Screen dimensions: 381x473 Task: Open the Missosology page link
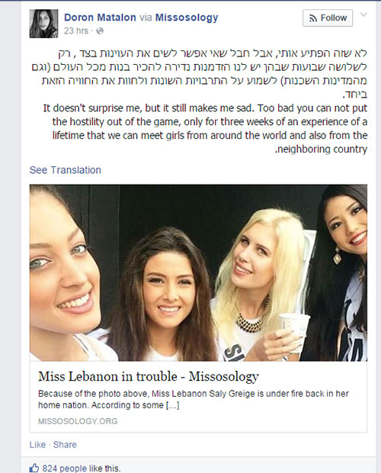[x=187, y=18]
